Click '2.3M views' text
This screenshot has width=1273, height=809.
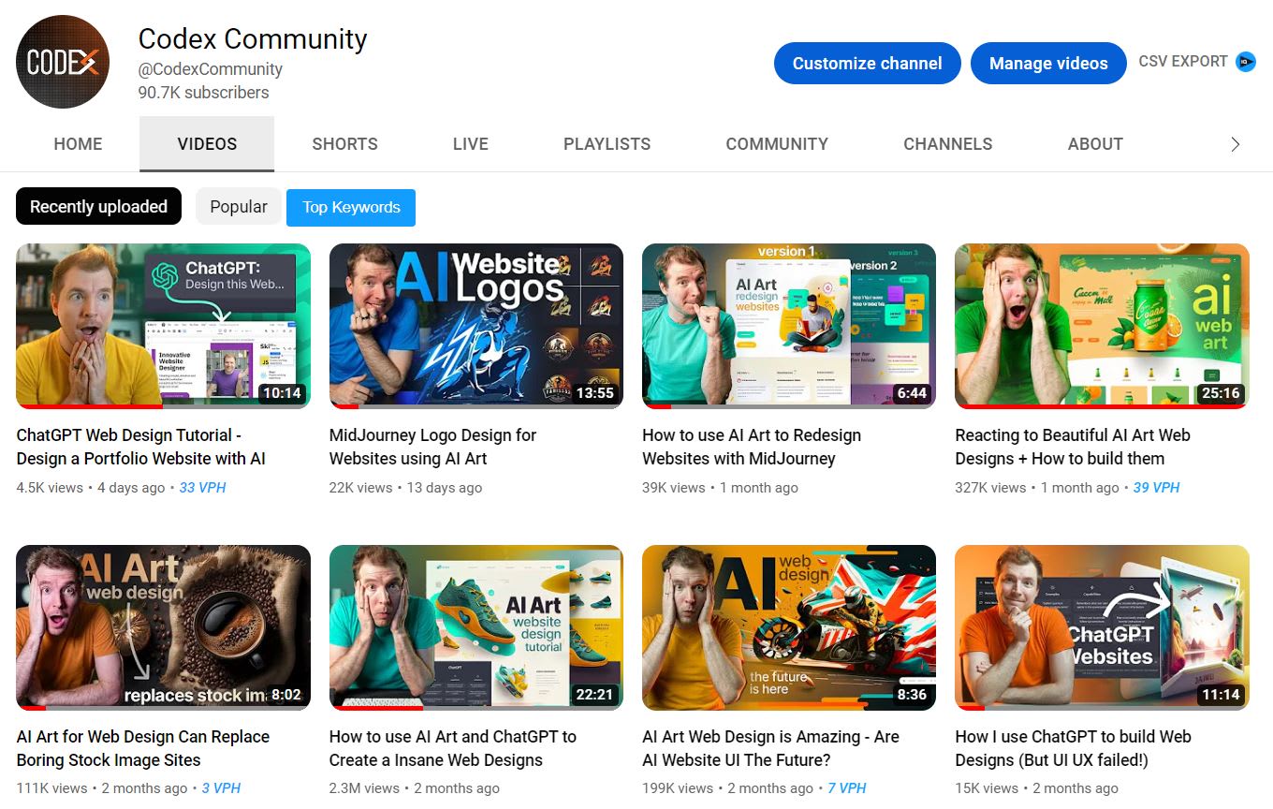(364, 788)
